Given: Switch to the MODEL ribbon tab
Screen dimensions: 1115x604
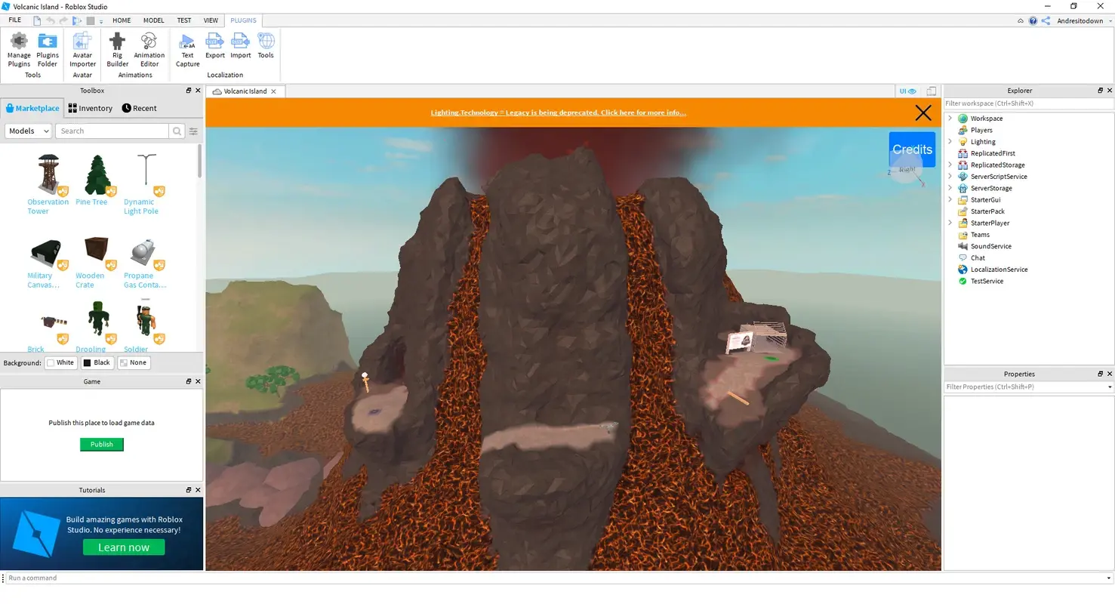Looking at the screenshot, I should [x=153, y=20].
